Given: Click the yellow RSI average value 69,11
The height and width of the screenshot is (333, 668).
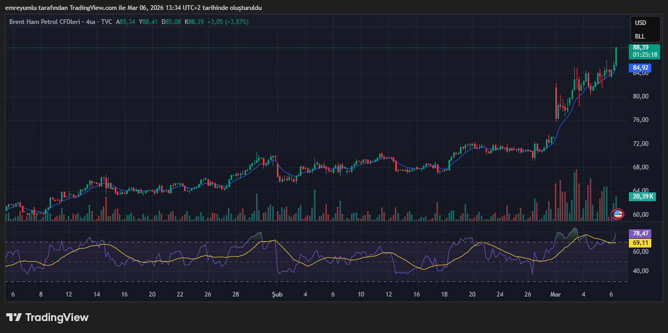Looking at the screenshot, I should (x=640, y=243).
